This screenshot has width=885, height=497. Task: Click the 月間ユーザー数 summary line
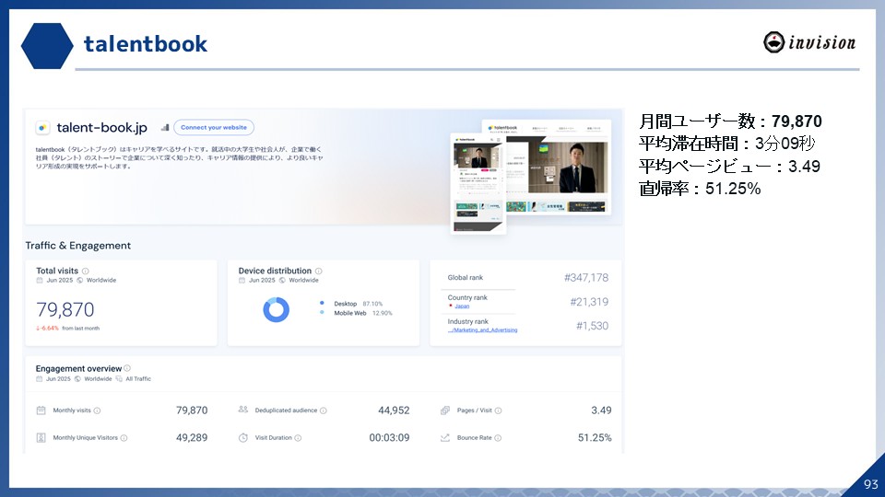click(730, 121)
